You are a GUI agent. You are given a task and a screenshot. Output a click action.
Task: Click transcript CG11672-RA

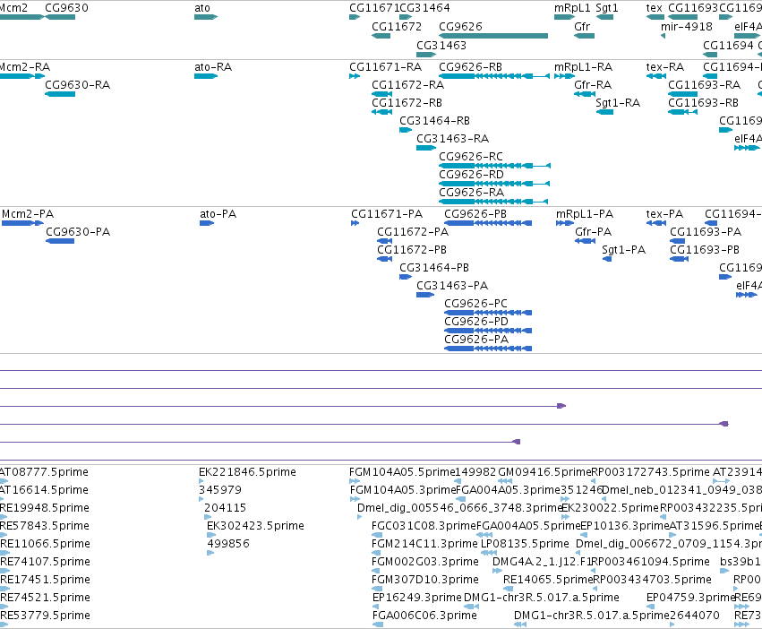(382, 94)
